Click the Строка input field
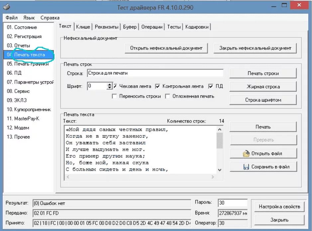312x231 pixels. point(155,73)
